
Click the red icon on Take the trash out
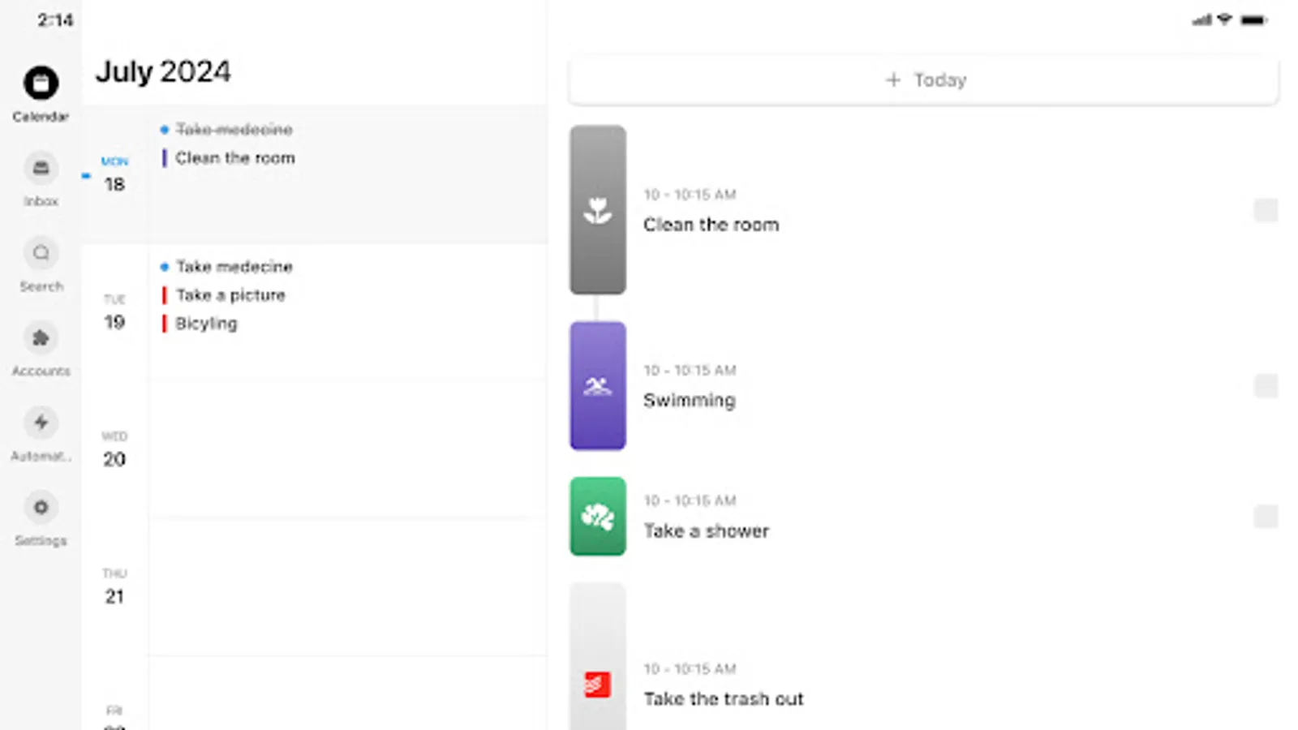tap(598, 684)
